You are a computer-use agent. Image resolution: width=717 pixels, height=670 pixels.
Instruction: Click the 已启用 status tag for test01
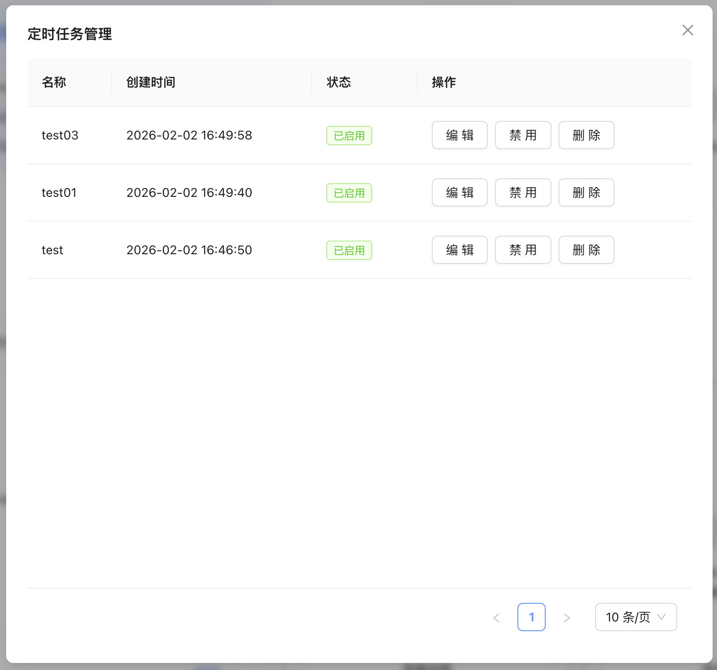(x=349, y=193)
